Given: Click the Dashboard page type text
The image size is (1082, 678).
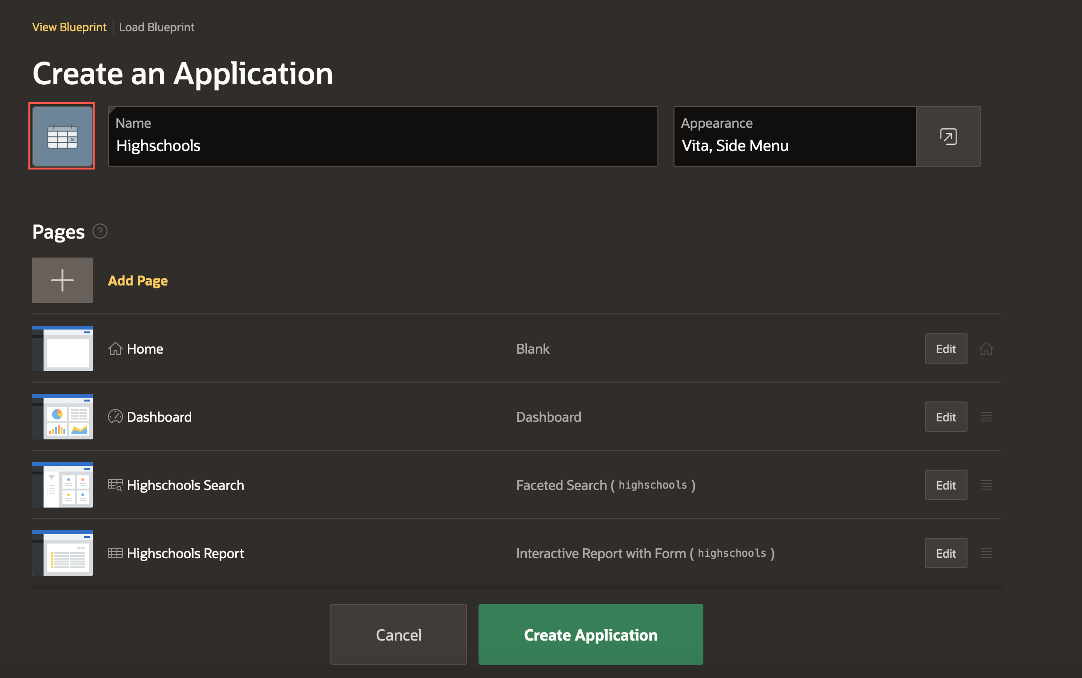Looking at the screenshot, I should [549, 417].
